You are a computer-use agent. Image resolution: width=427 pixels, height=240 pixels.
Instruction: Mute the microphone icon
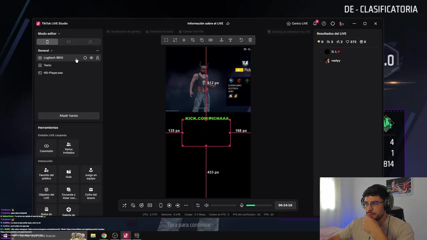click(x=242, y=205)
